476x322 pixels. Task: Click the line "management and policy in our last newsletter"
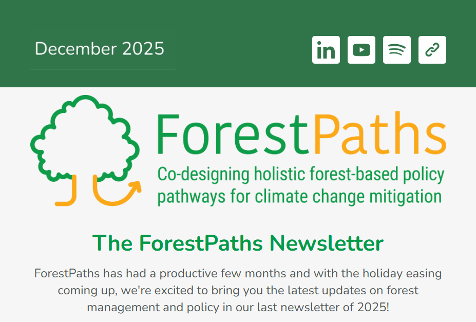(238, 308)
